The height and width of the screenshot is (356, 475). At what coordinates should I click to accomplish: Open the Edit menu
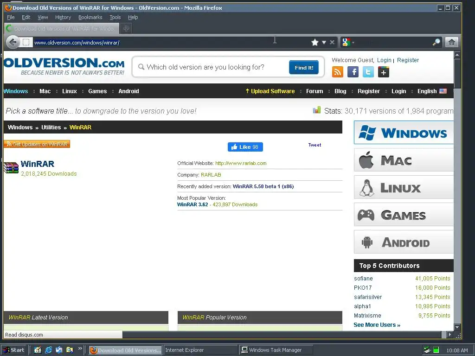pyautogui.click(x=26, y=17)
